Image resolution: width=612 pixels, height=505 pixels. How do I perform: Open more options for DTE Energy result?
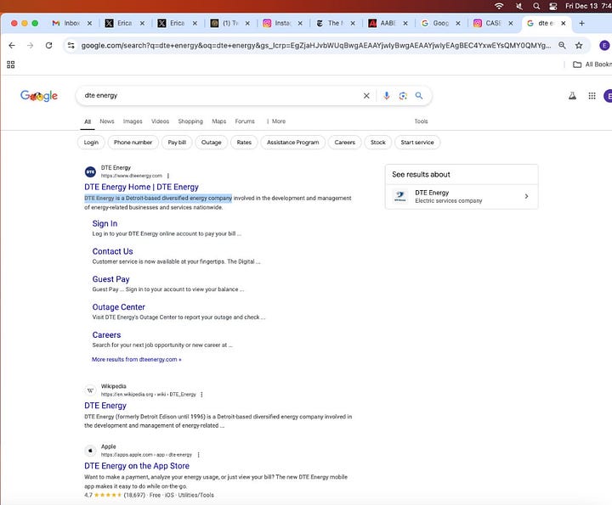coord(168,176)
